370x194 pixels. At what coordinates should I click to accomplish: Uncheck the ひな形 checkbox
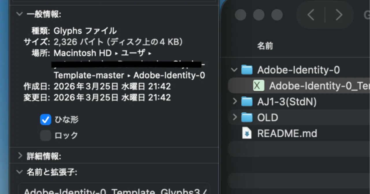[x=45, y=119]
